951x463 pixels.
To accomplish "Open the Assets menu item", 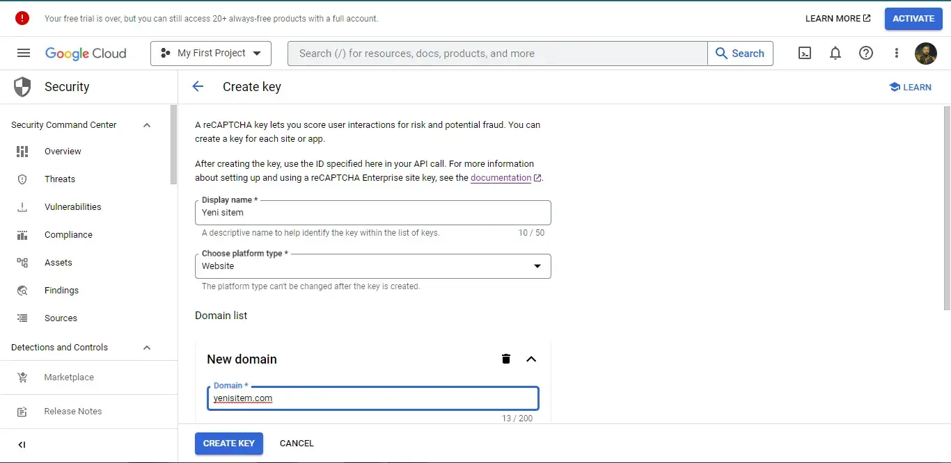I will tap(58, 263).
